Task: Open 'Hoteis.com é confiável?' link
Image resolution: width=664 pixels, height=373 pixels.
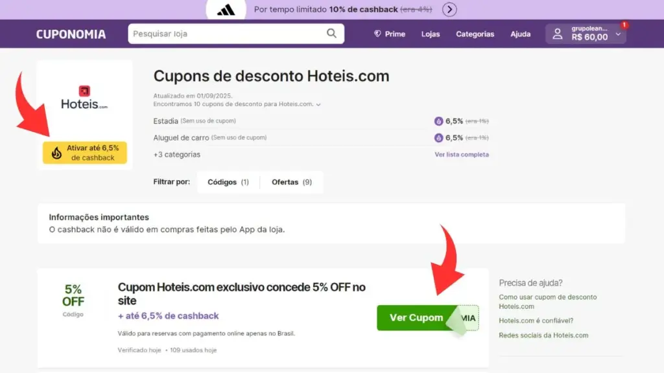Action: coord(536,321)
